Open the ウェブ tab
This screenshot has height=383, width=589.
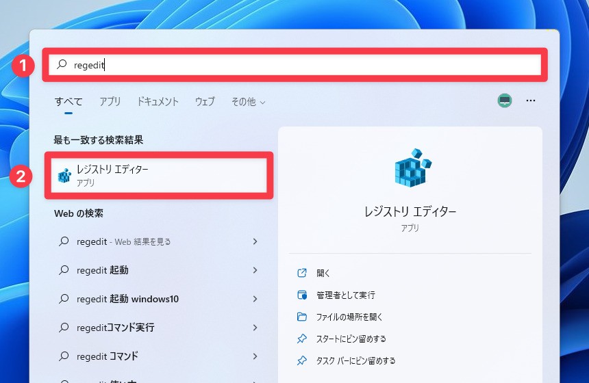(205, 101)
